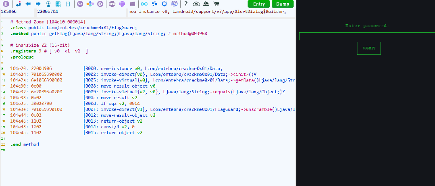The width and height of the screenshot is (435, 186).
Task: Open help with the question mark icon
Action: [186, 4]
